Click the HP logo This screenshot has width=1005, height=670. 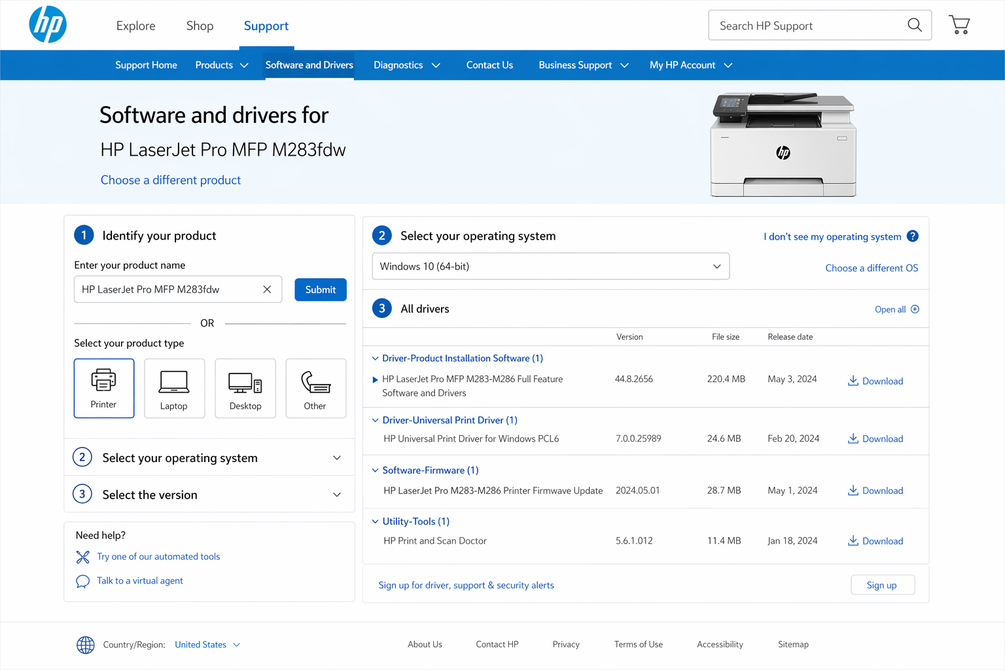tap(47, 24)
